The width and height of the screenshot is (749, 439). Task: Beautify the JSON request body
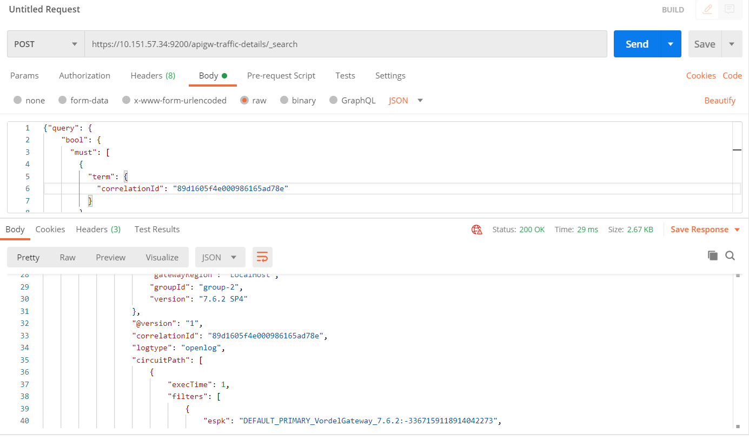tap(720, 100)
